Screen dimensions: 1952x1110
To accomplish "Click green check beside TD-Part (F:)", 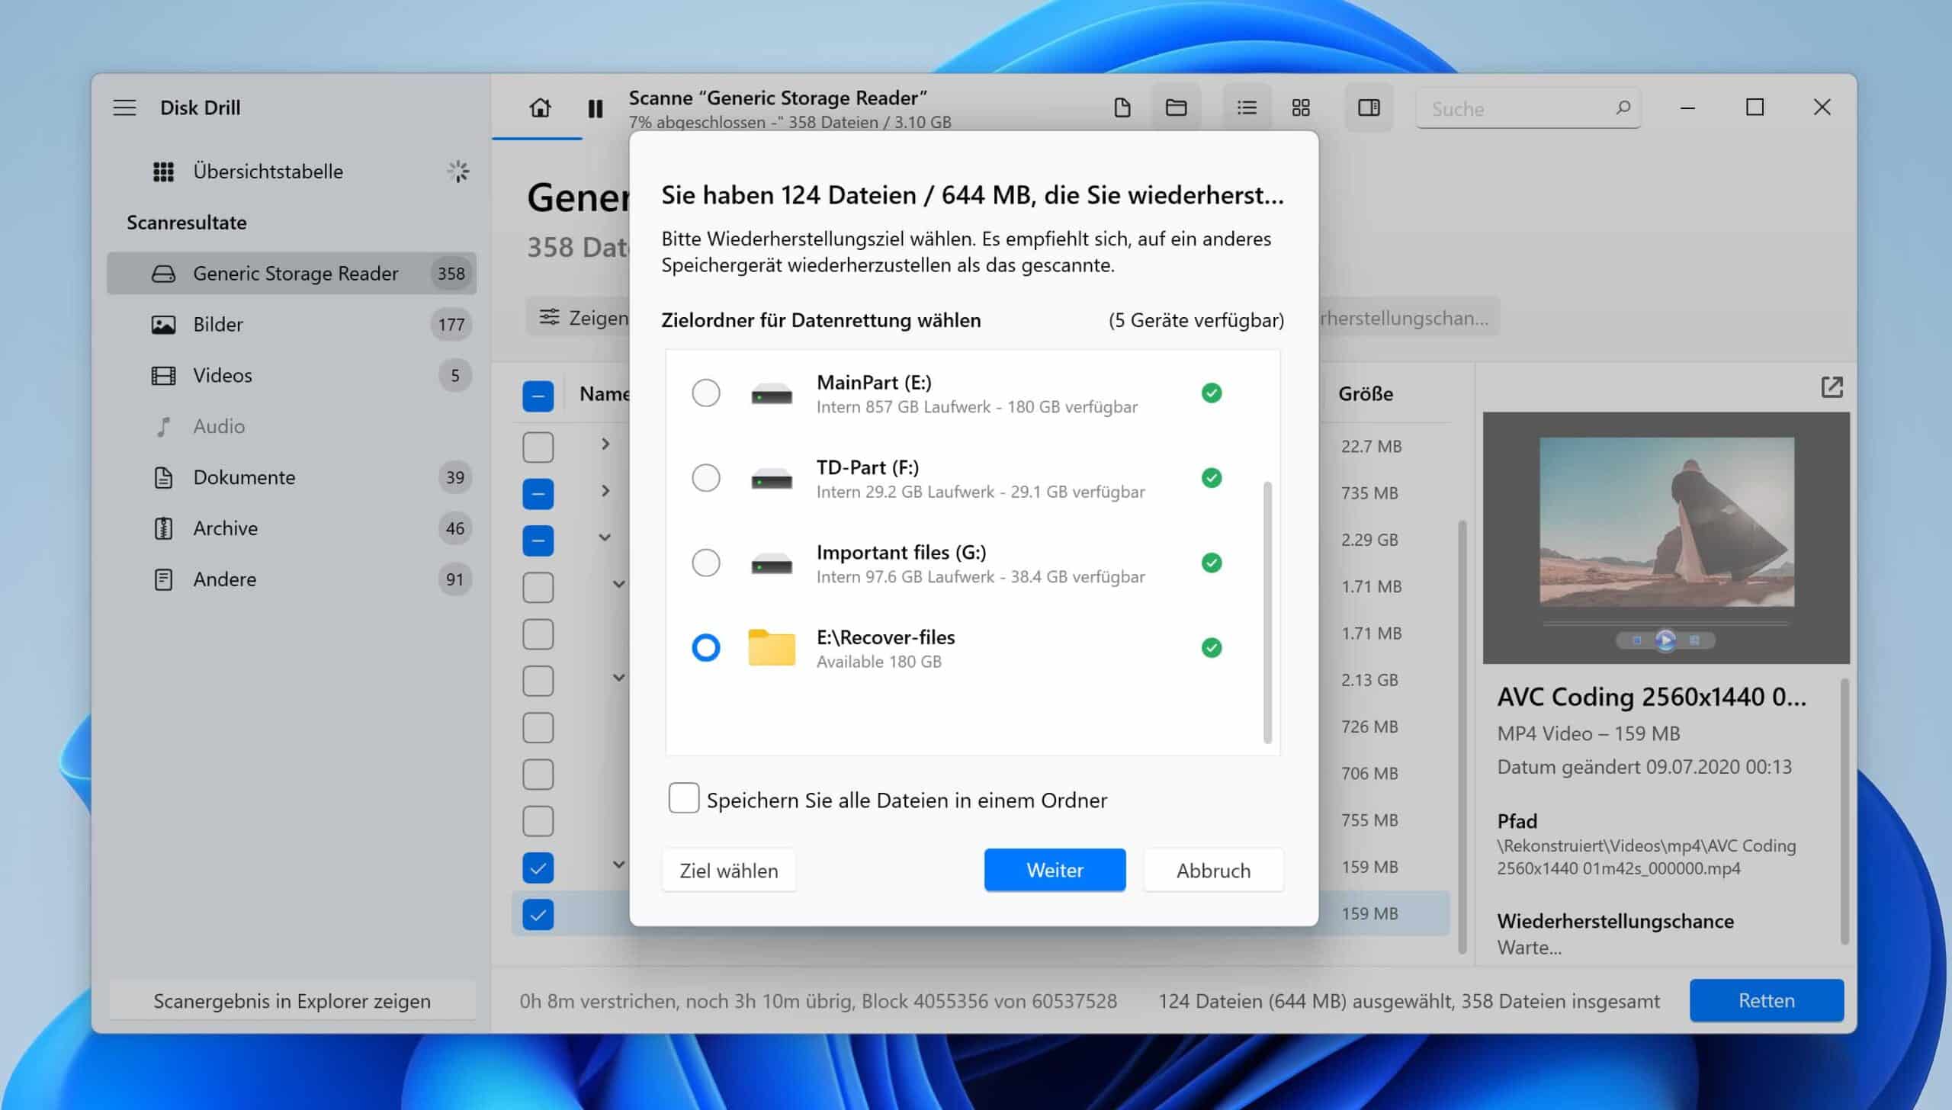I will [x=1211, y=478].
